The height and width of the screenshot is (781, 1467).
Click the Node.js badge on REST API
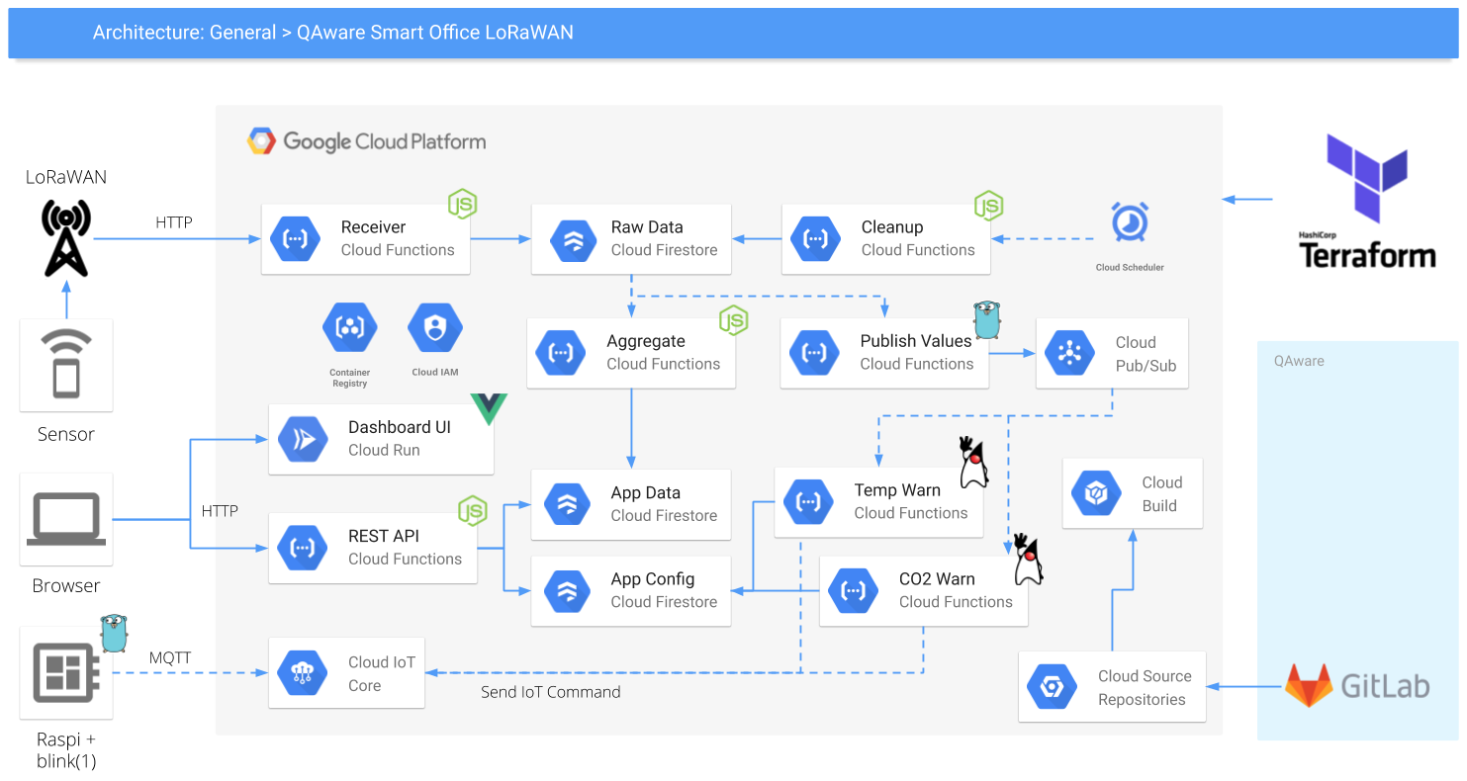point(473,512)
